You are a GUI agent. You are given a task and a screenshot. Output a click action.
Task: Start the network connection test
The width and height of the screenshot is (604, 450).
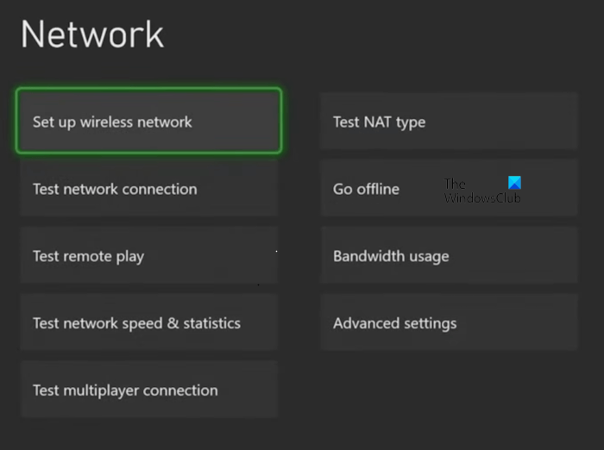[148, 189]
